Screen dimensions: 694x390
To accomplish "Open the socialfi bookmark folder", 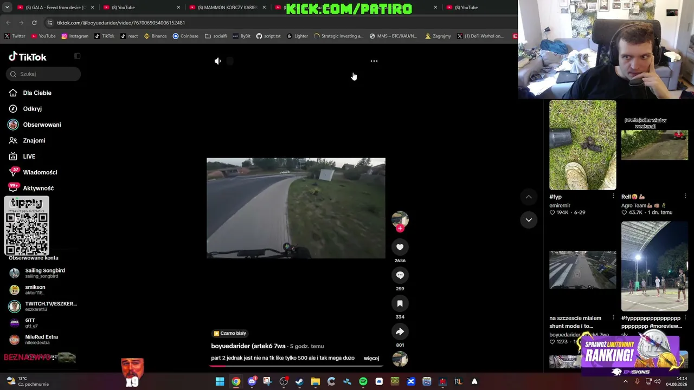I will tap(216, 36).
